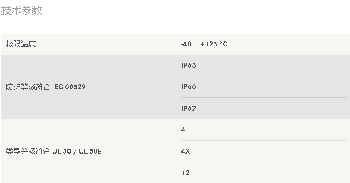Click the 60529 number in IEC label
The image size is (350, 183).
tap(75, 87)
